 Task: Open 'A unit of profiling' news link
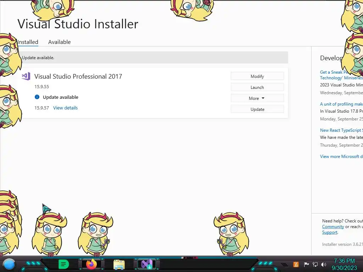click(341, 104)
